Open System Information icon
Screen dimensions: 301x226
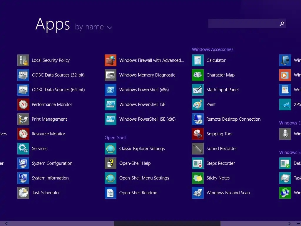(23, 178)
